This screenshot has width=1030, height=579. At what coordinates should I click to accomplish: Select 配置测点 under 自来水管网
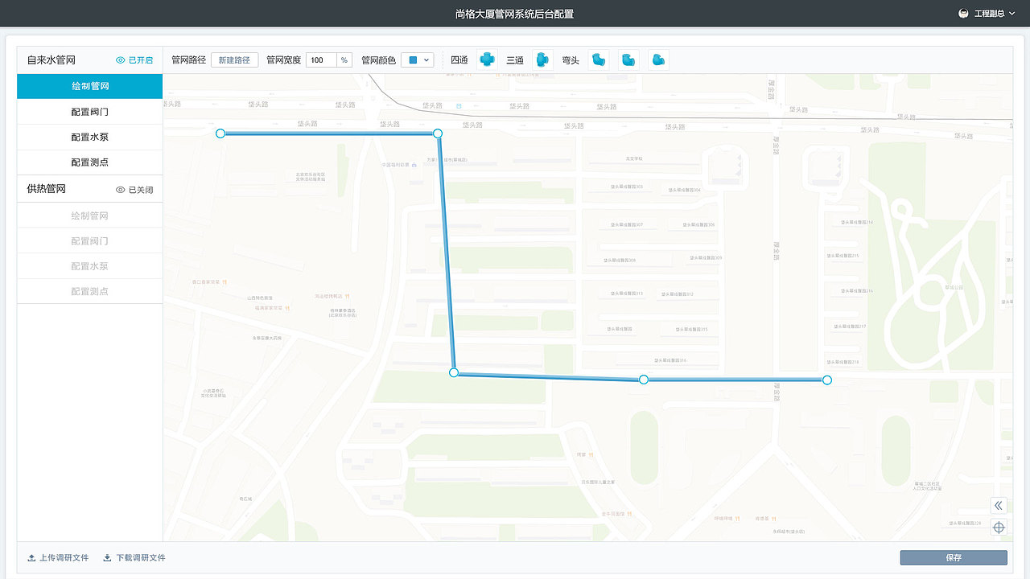[x=90, y=162]
